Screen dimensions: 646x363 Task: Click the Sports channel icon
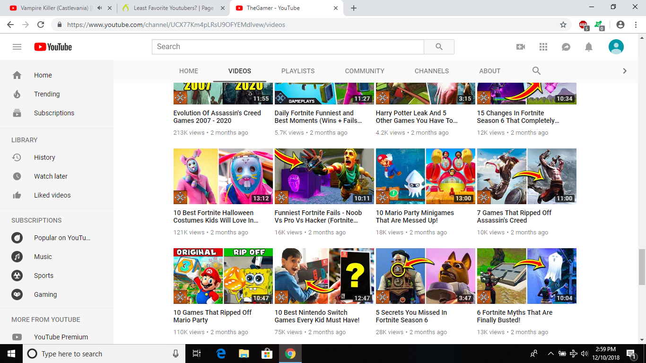click(x=17, y=276)
